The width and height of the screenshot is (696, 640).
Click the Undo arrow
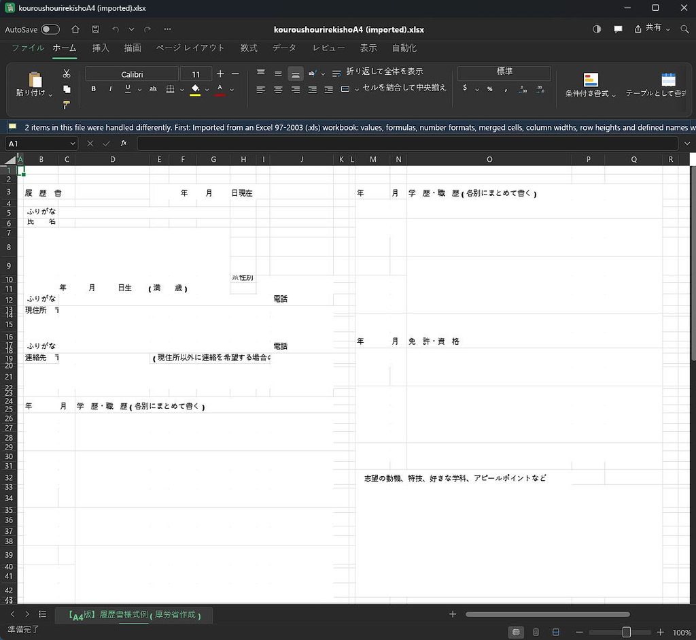tap(116, 29)
